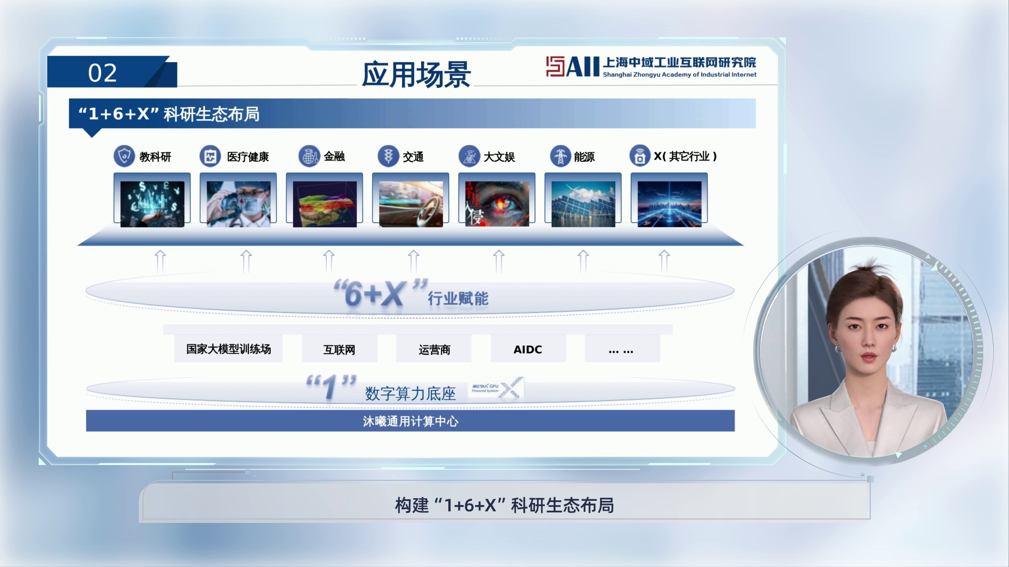The image size is (1009, 567).
Task: Click the 医疗健康 medical chart icon
Action: [x=210, y=156]
